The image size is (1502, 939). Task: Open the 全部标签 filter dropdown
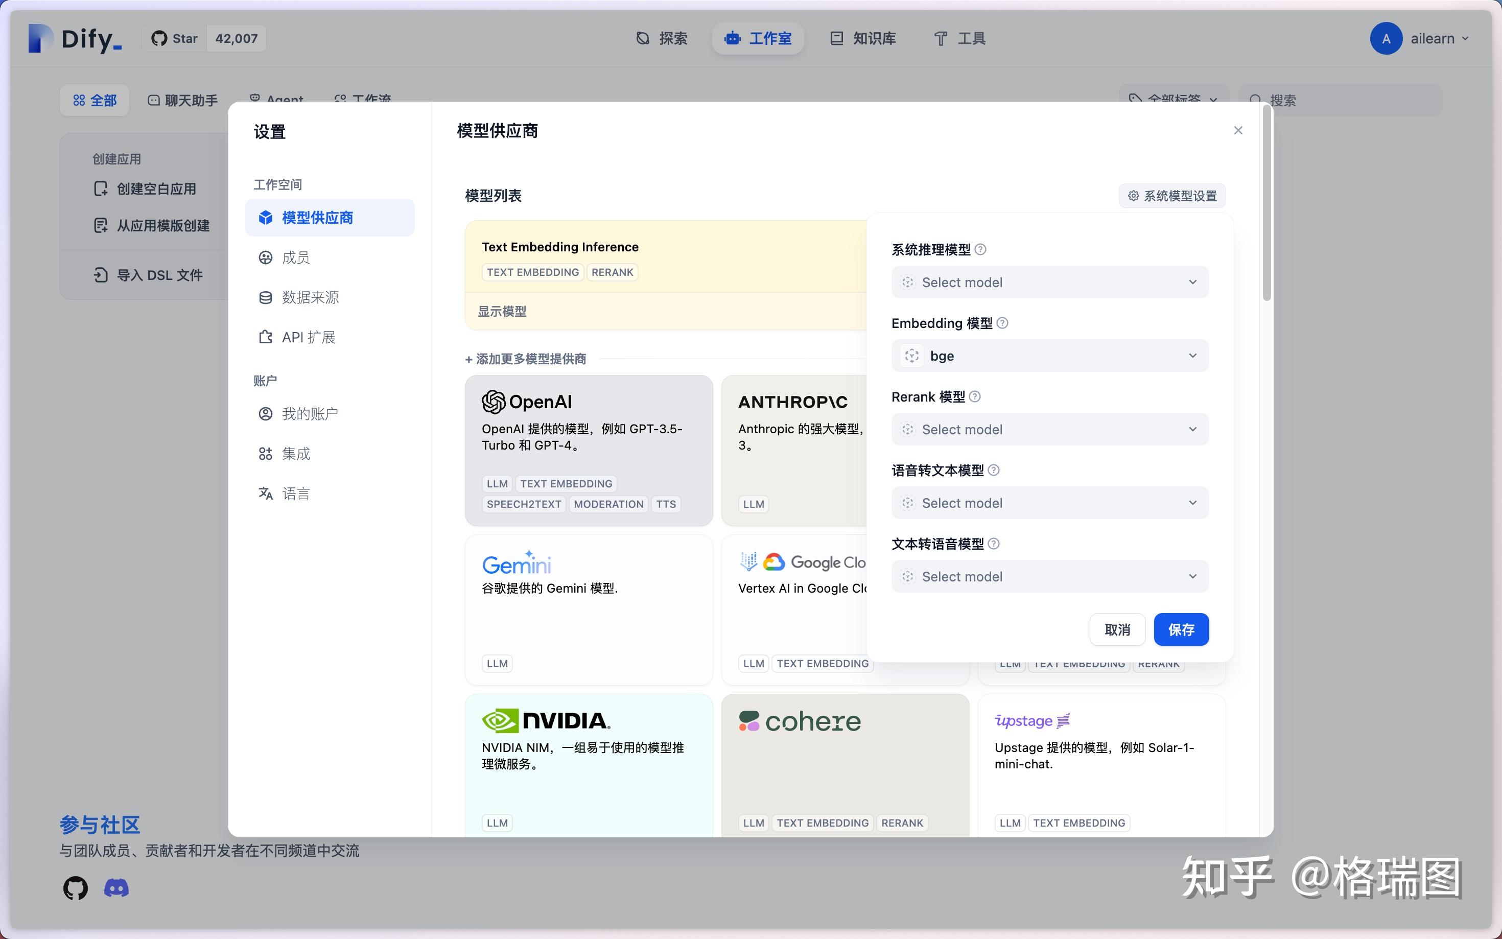[1174, 99]
